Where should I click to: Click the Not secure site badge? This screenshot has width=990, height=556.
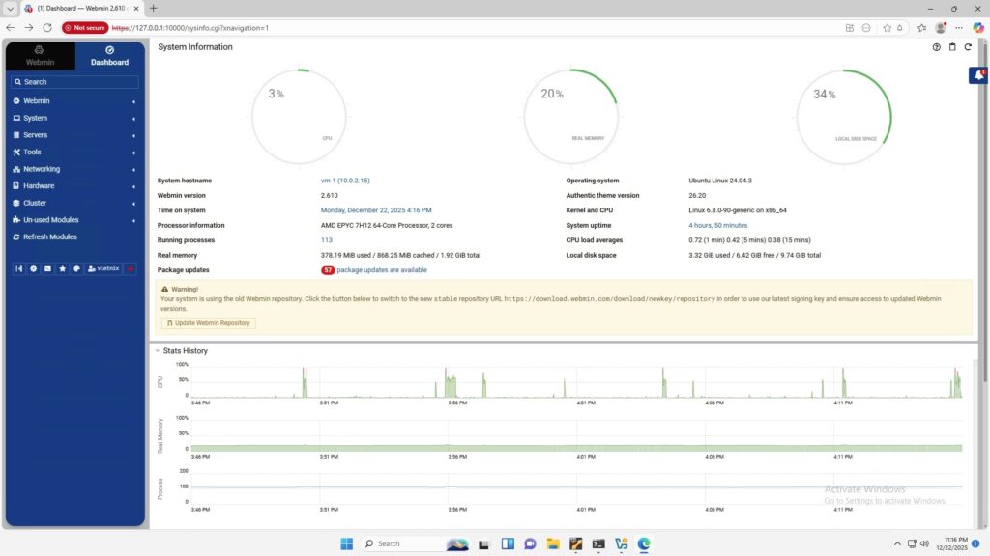pyautogui.click(x=85, y=28)
